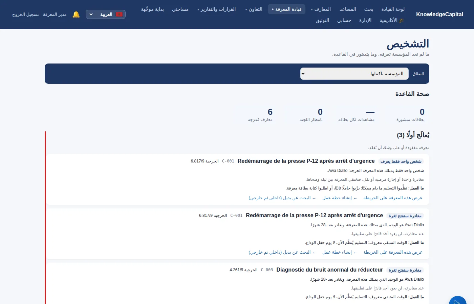Go to لوحة القيادة dashboard

point(393,9)
